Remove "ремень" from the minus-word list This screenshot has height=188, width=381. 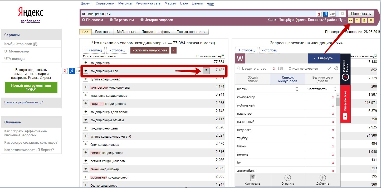(x=333, y=155)
